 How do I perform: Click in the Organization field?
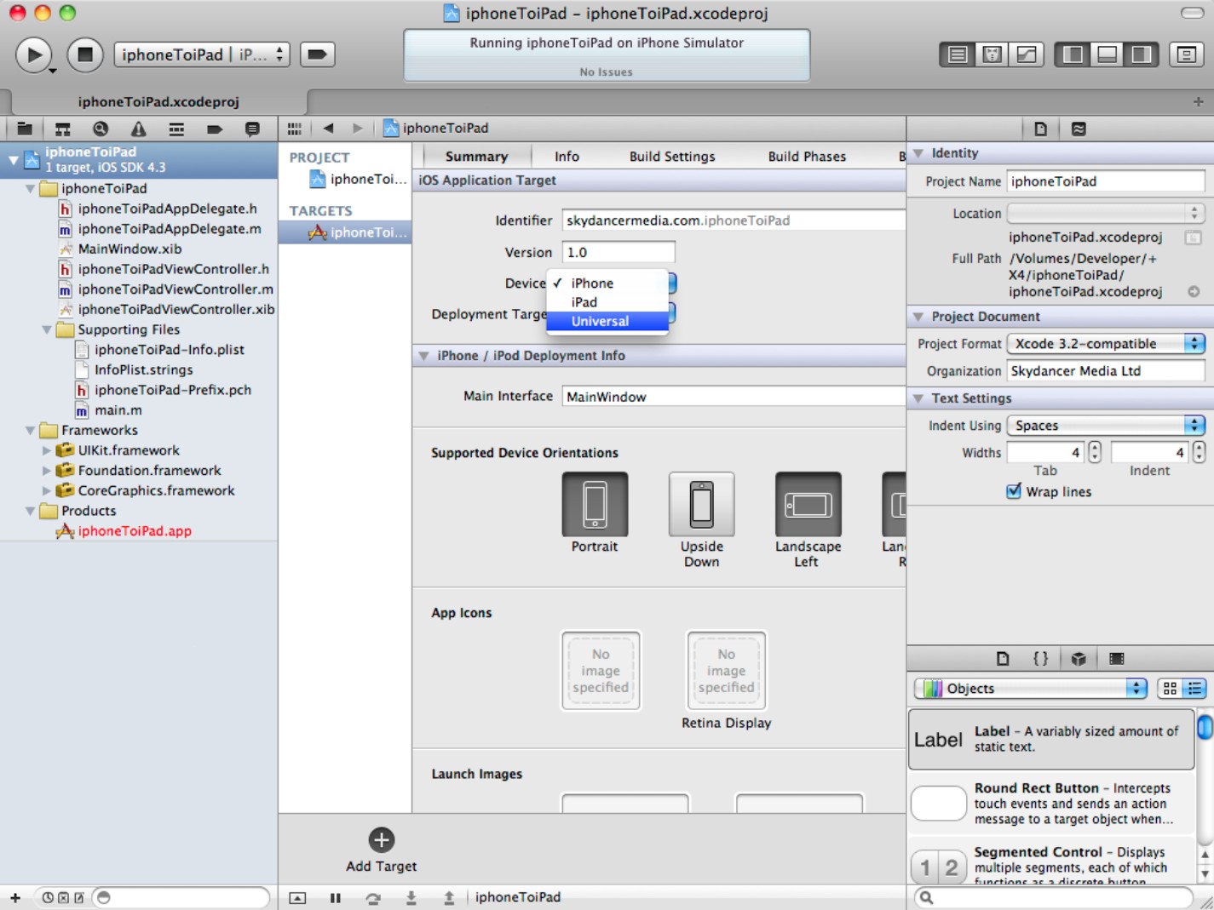tap(1106, 371)
